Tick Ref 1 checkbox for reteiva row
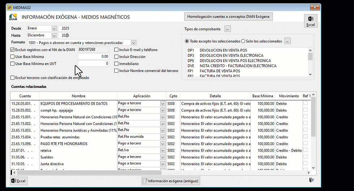 [305, 150]
